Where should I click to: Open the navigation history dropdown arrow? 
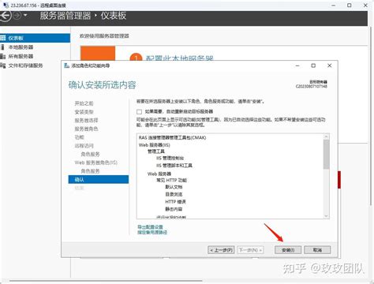[x=25, y=16]
